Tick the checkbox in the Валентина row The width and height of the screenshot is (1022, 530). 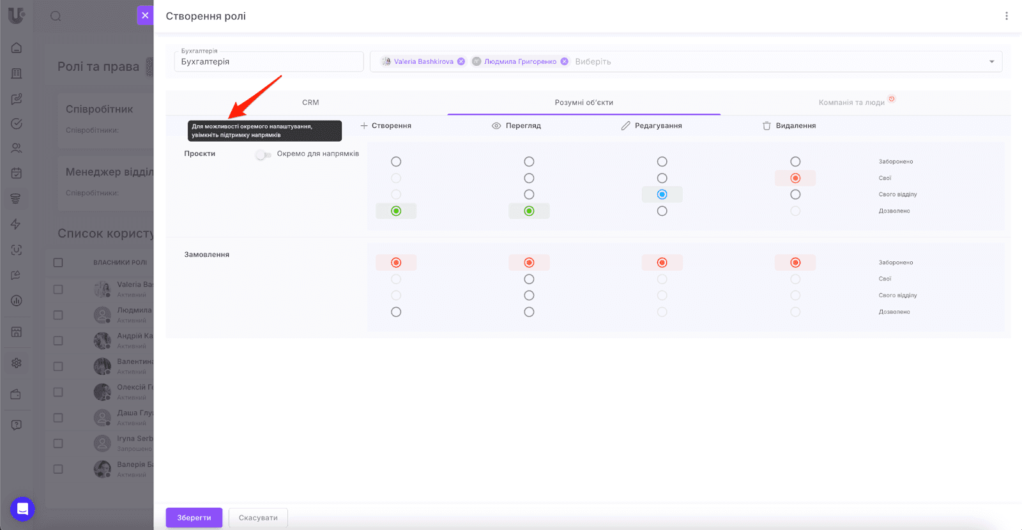point(58,367)
